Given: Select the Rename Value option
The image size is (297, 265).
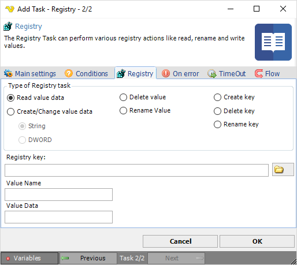Looking at the screenshot, I should (145, 111).
